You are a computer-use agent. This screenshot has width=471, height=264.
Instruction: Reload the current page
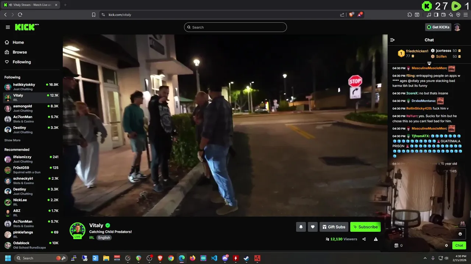pyautogui.click(x=20, y=15)
